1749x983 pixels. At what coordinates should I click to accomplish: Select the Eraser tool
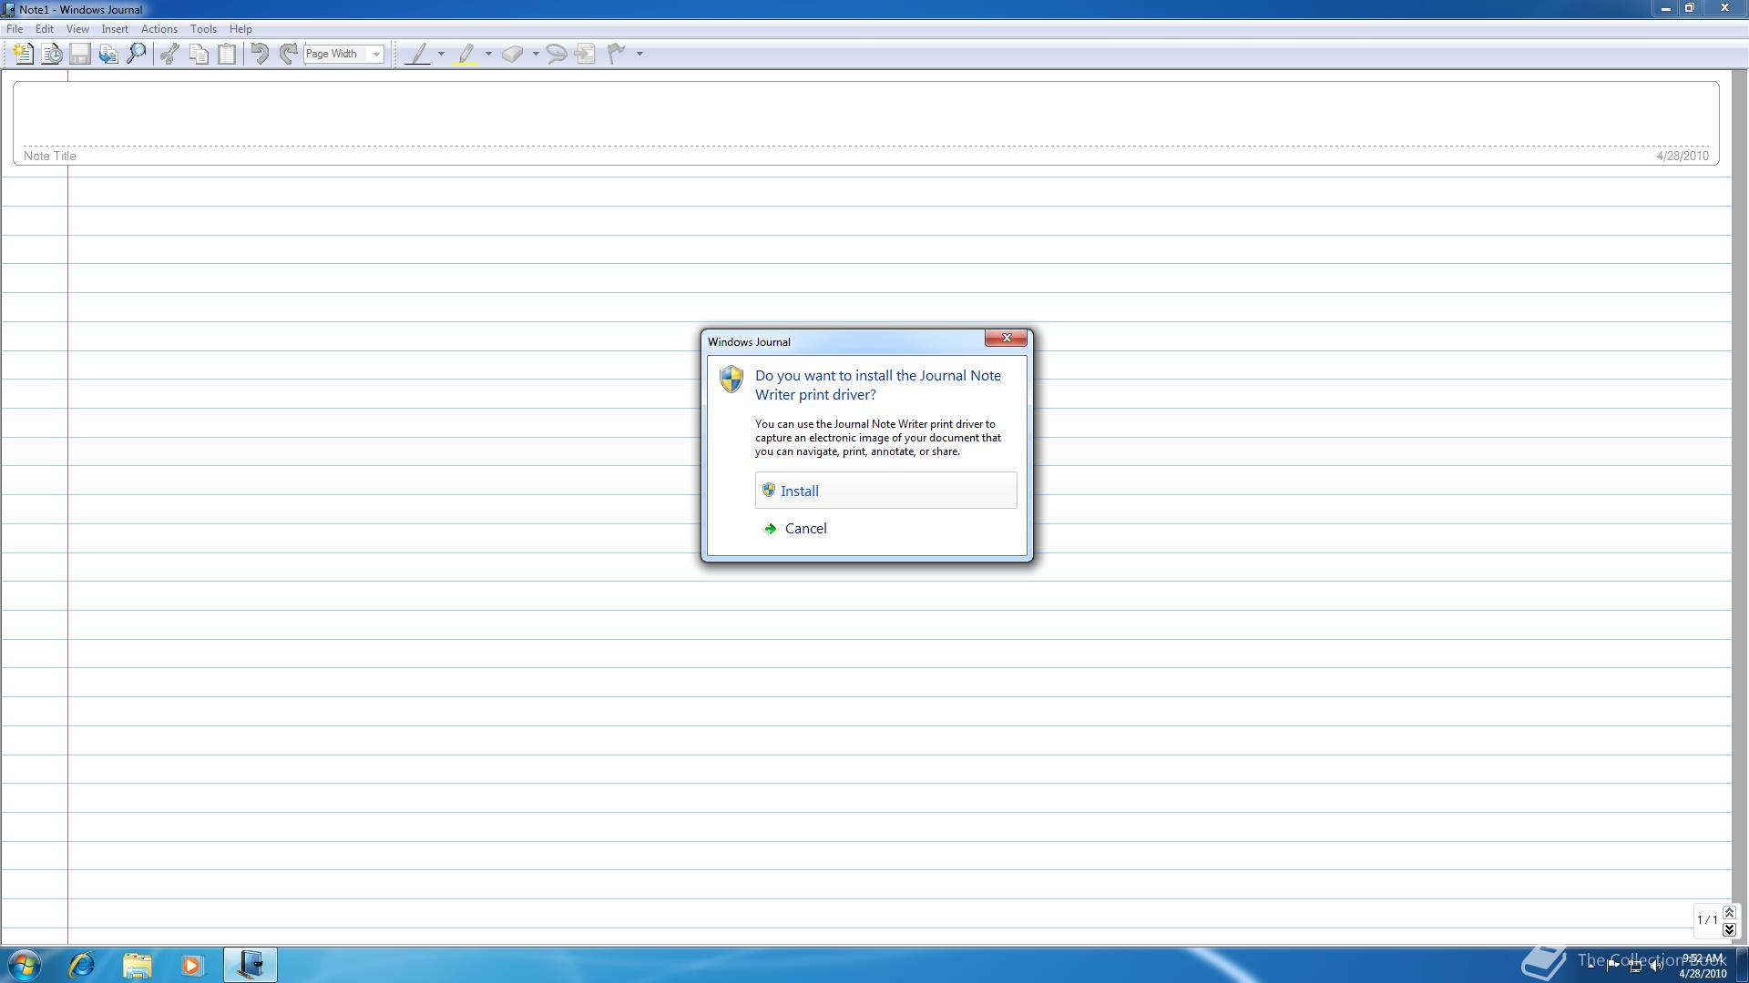513,54
